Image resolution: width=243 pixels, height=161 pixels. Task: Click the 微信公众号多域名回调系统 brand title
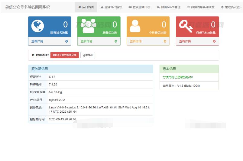[28, 7]
